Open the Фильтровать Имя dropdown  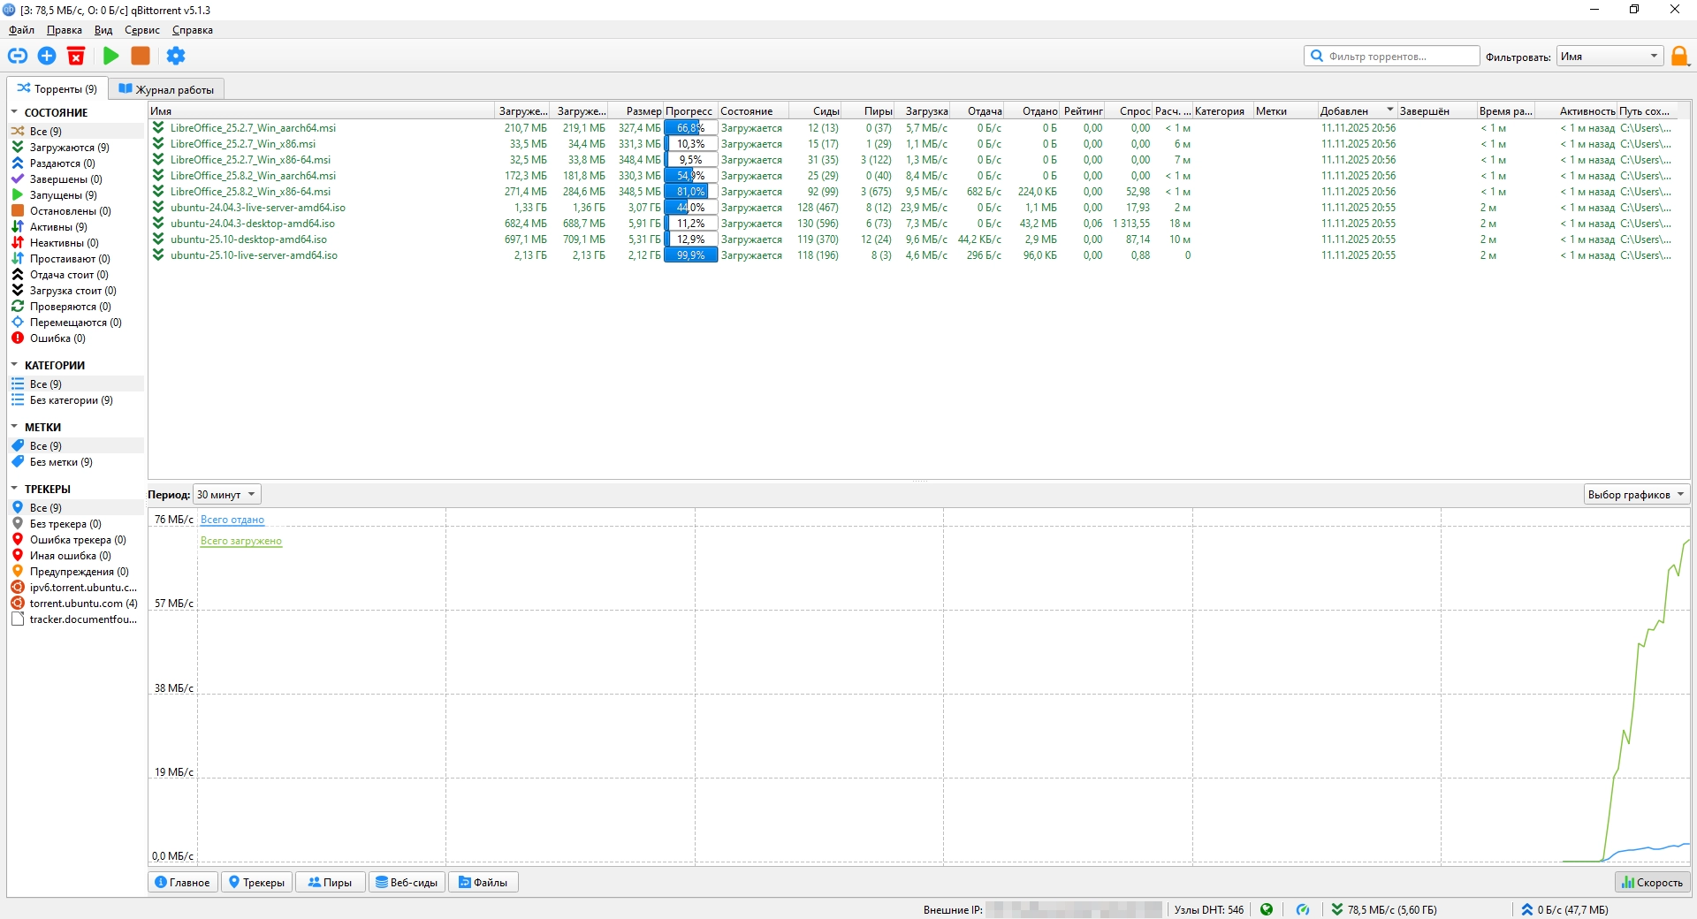point(1609,57)
